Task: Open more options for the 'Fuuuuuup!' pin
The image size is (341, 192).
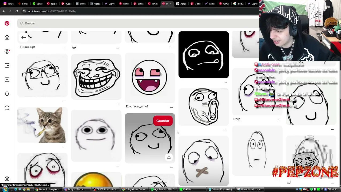Action: [64, 48]
